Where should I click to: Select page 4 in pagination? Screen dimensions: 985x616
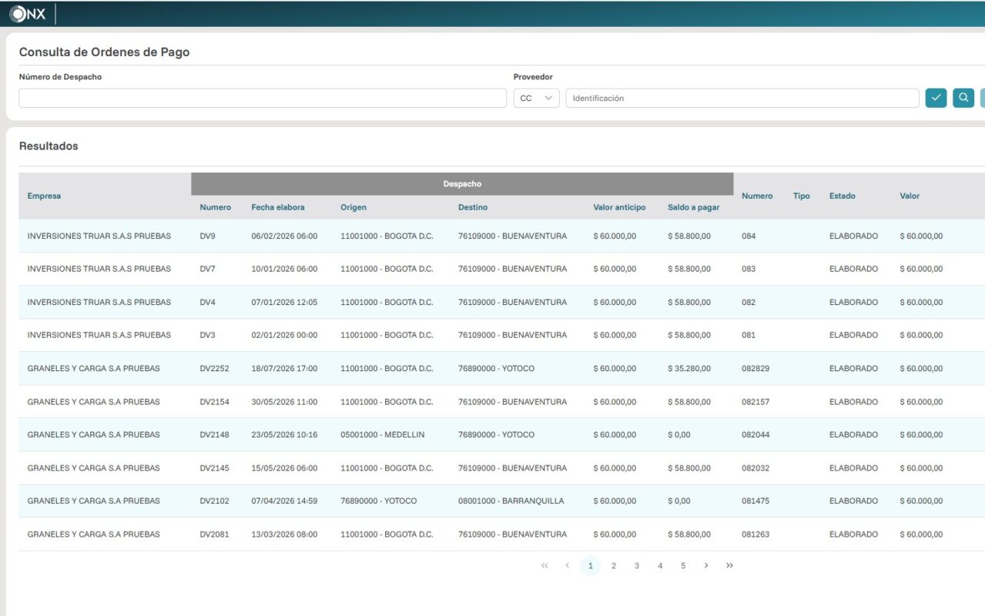(x=660, y=566)
